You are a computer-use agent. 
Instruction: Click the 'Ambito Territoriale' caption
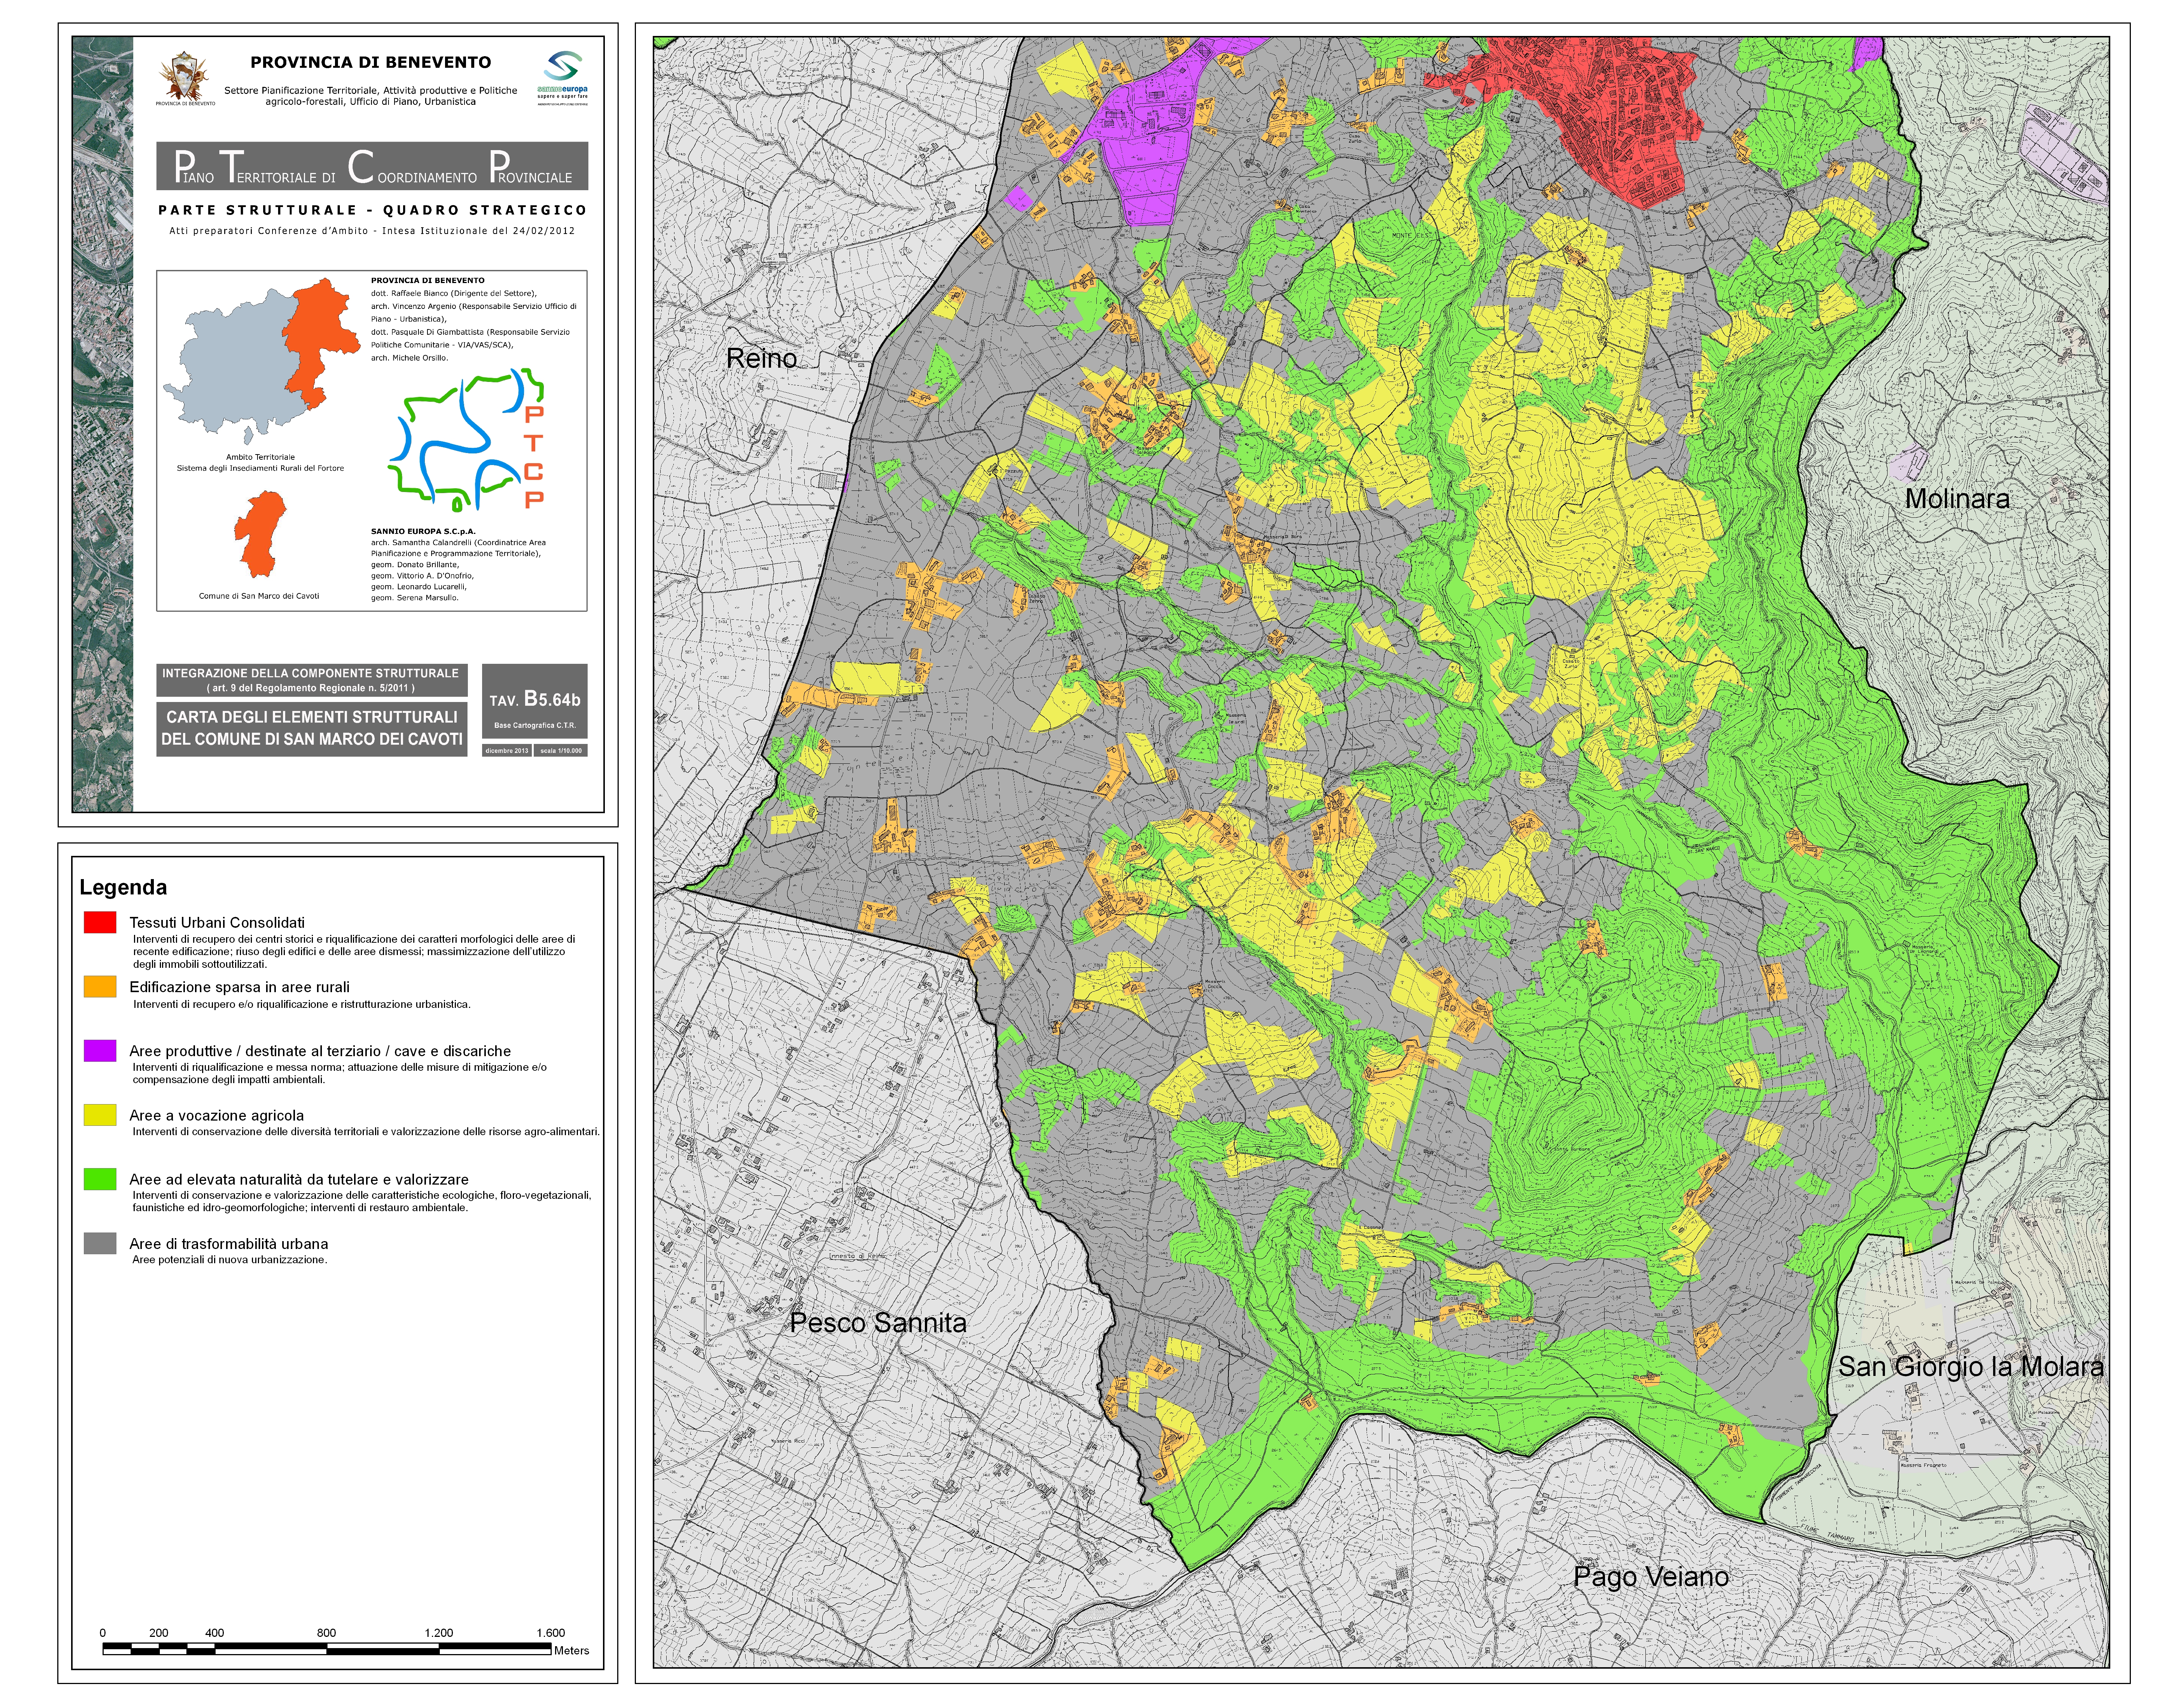[x=260, y=457]
